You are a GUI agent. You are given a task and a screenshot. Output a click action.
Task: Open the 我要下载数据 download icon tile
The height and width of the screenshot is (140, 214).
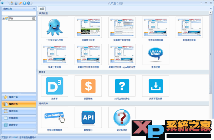(x=156, y=86)
